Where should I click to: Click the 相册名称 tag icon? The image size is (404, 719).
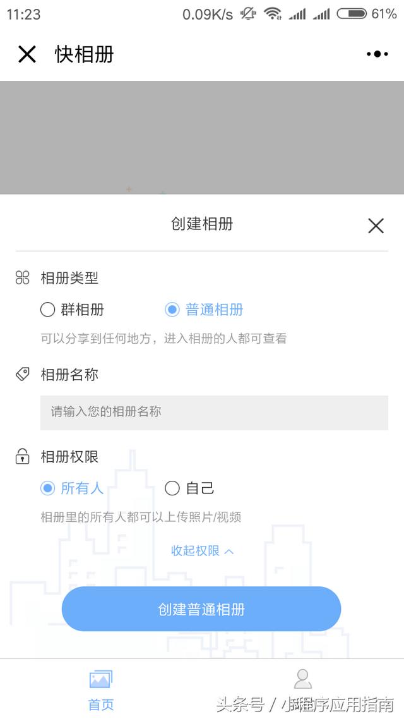(x=23, y=375)
